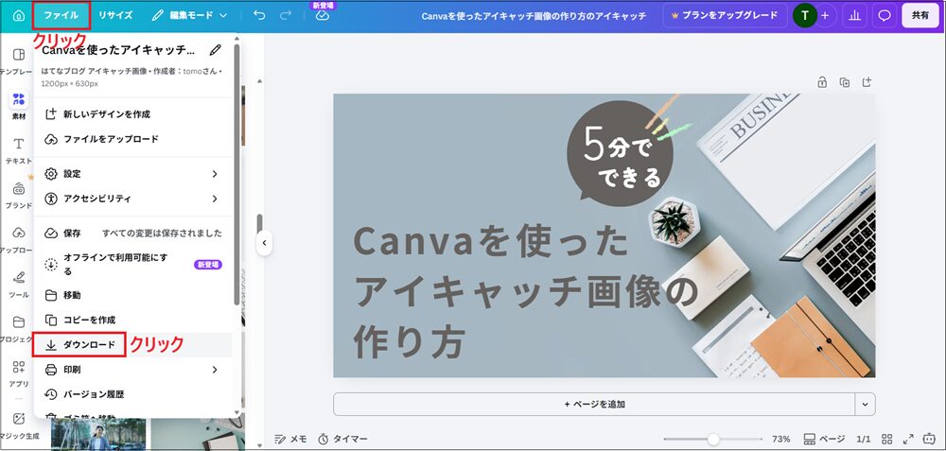Image resolution: width=946 pixels, height=451 pixels.
Task: Select 保存 in the file menu
Action: click(132, 233)
